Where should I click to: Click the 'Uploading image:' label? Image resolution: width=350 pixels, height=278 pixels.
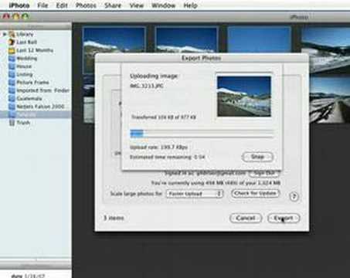154,76
